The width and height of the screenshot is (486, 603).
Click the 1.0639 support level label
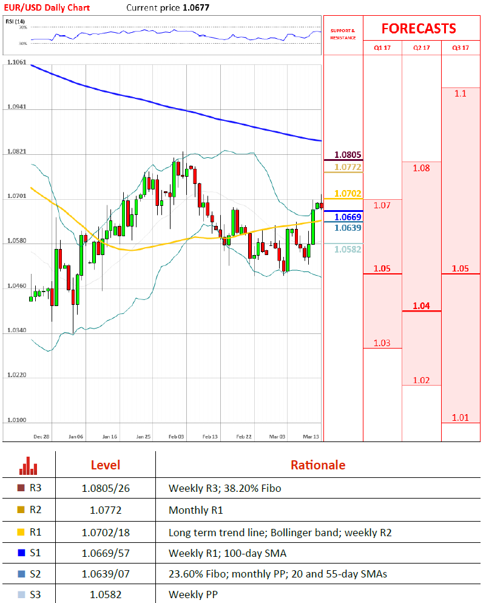(x=348, y=228)
